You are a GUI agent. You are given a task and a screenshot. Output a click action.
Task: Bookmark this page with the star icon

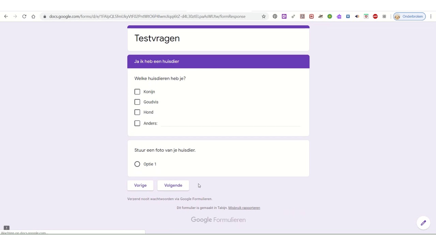click(264, 16)
